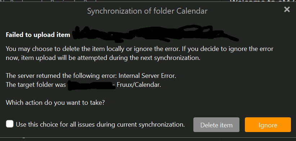Screen dimensions: 296x141
Task: Enable 'Use this choice for all issues' checkbox
Action: pyautogui.click(x=10, y=124)
